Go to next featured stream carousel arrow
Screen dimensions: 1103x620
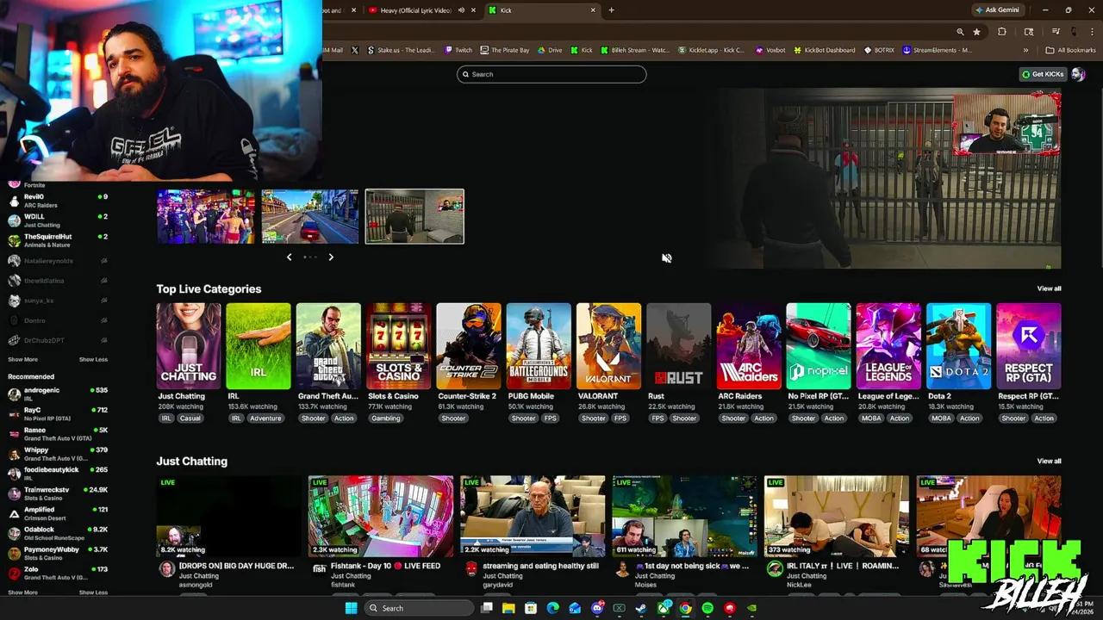(x=331, y=257)
